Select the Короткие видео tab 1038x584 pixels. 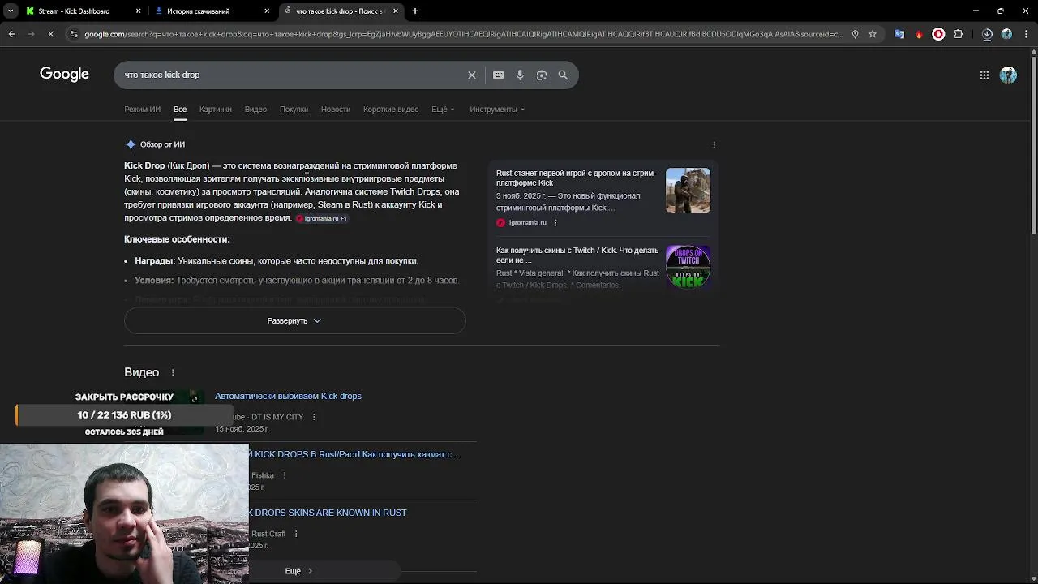pos(391,109)
